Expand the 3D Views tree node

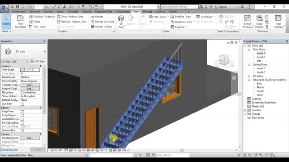[x=249, y=76]
